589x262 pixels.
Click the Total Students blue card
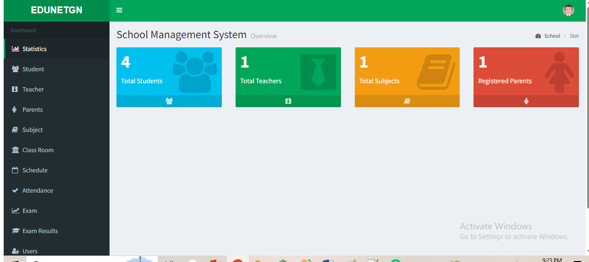[x=169, y=71]
